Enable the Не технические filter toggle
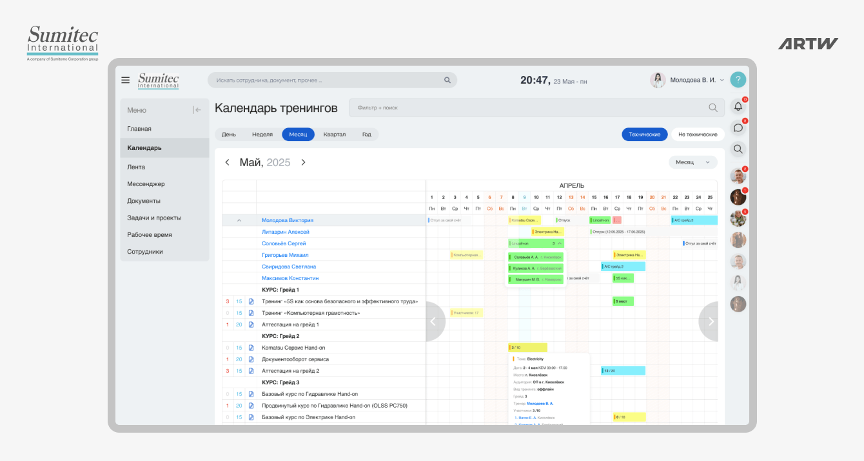Screen dimensions: 864x461 pyautogui.click(x=698, y=135)
